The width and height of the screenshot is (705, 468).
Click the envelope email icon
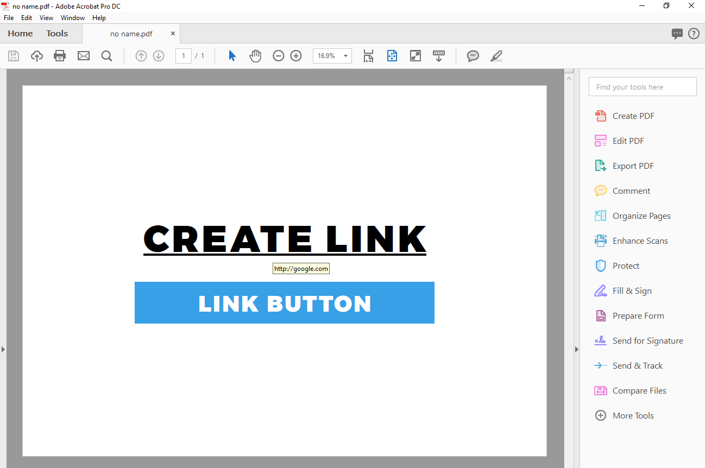point(83,56)
